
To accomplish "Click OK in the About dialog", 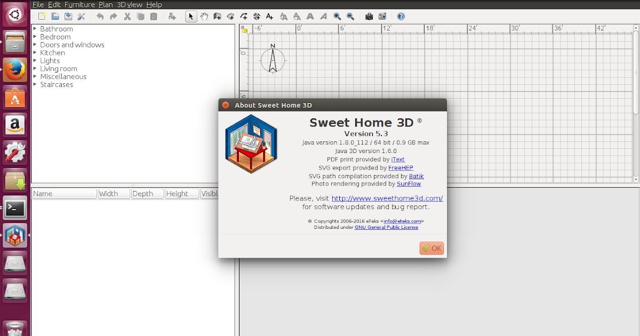I will pos(431,248).
